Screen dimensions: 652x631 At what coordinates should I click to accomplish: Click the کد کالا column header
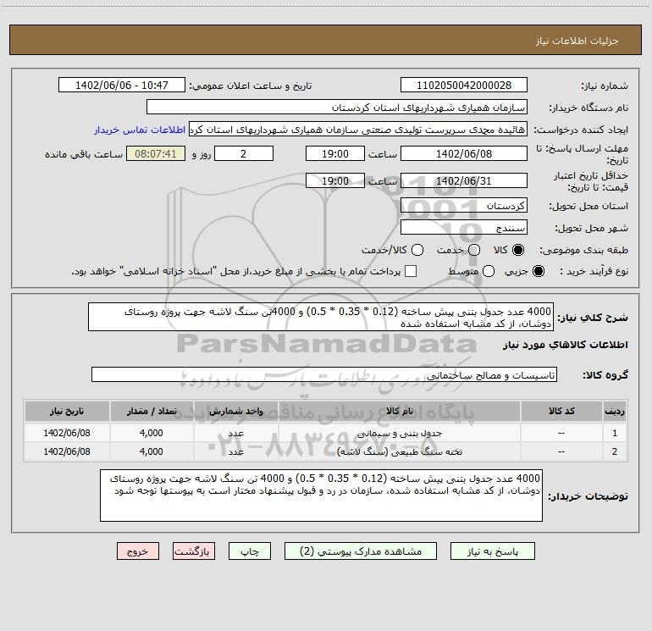pyautogui.click(x=561, y=411)
